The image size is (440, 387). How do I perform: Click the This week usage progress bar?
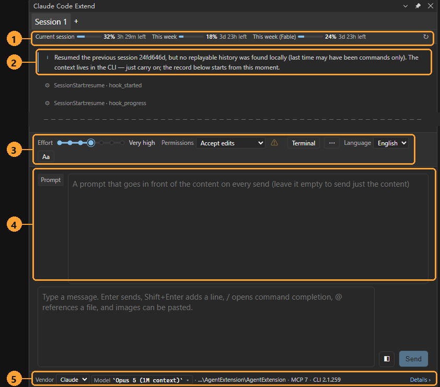pos(191,37)
